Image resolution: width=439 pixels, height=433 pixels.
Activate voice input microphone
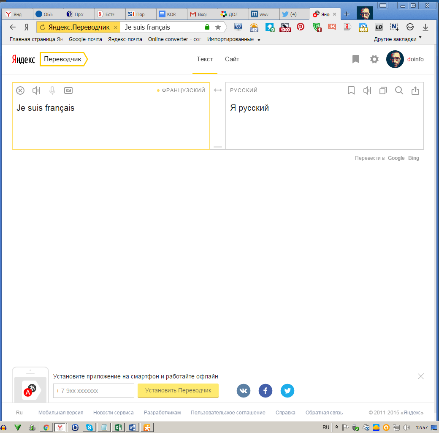click(x=52, y=90)
